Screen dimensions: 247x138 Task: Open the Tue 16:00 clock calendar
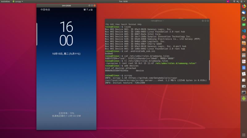123,2
